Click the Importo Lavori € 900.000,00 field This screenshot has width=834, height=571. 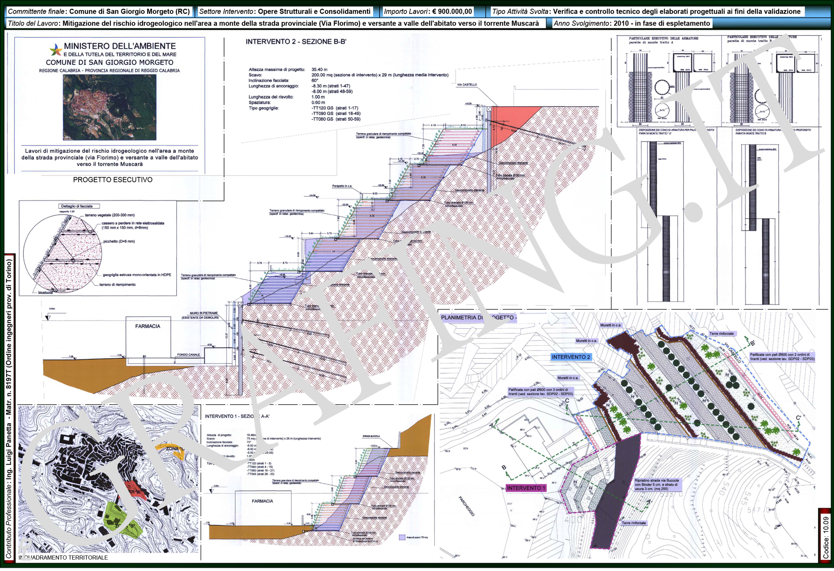click(427, 12)
